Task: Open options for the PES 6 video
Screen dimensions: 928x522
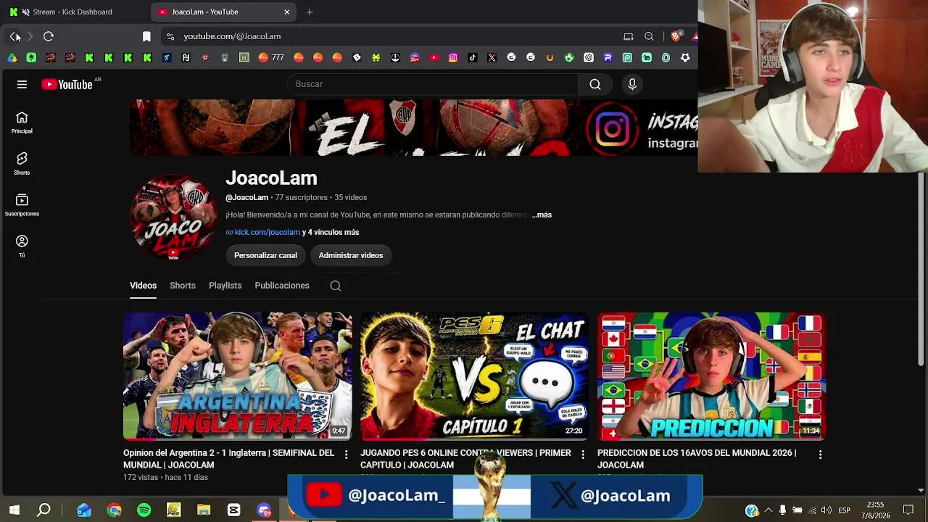Action: [583, 455]
